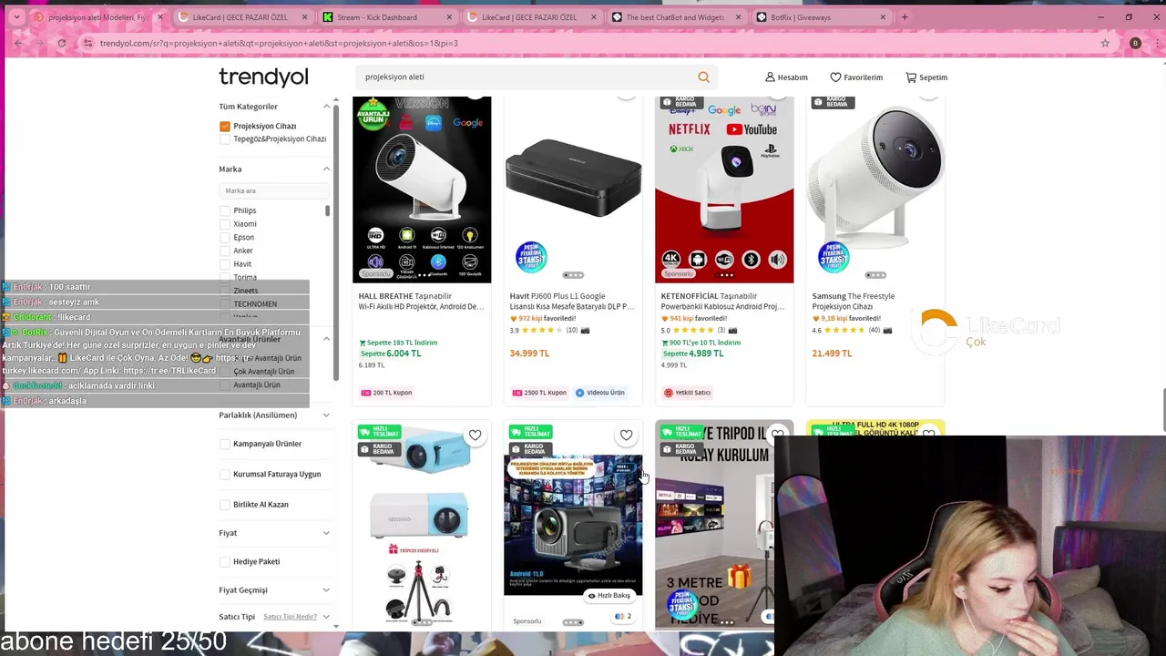Open HALL BREATHE projector product title

click(421, 302)
